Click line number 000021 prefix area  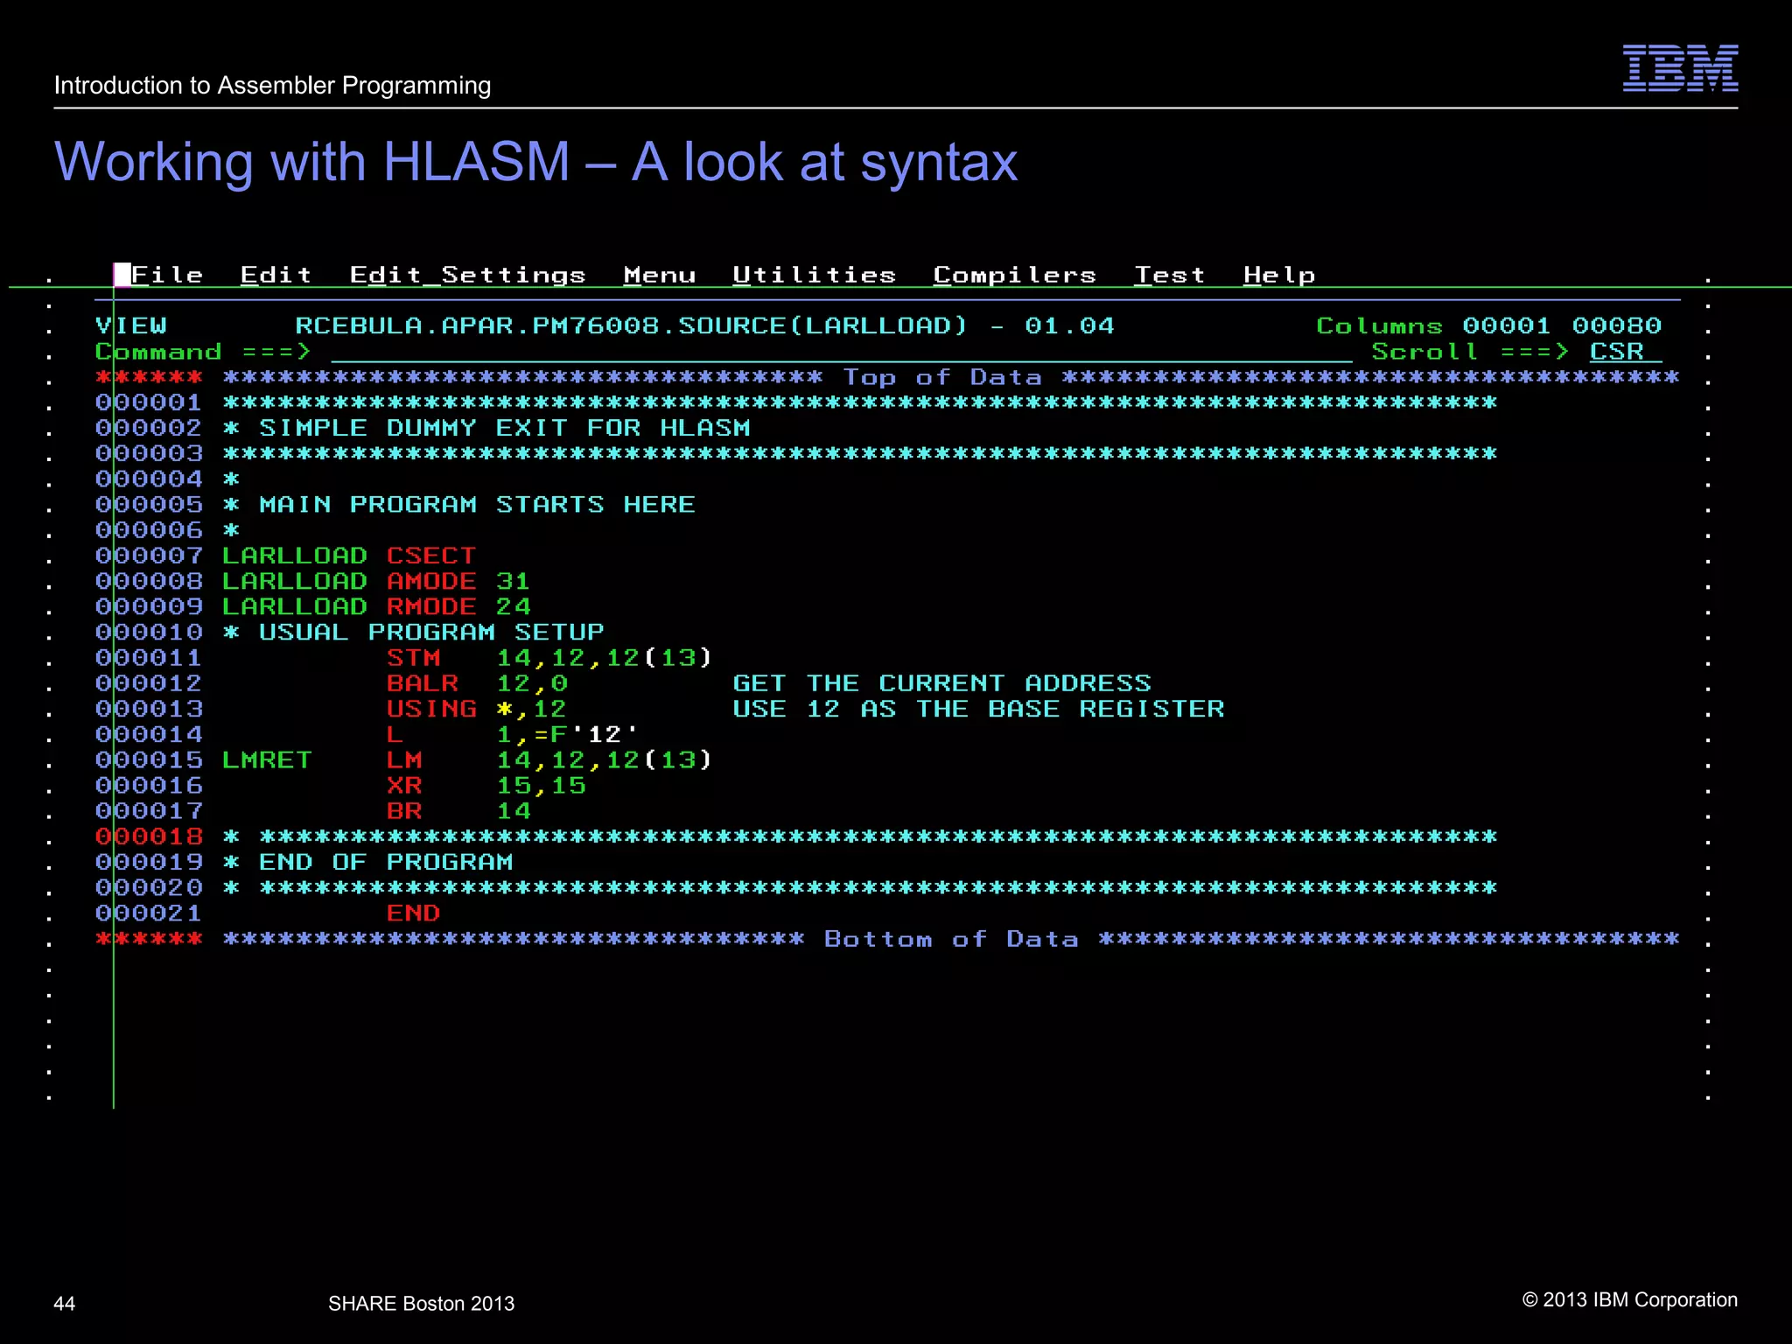coord(149,913)
